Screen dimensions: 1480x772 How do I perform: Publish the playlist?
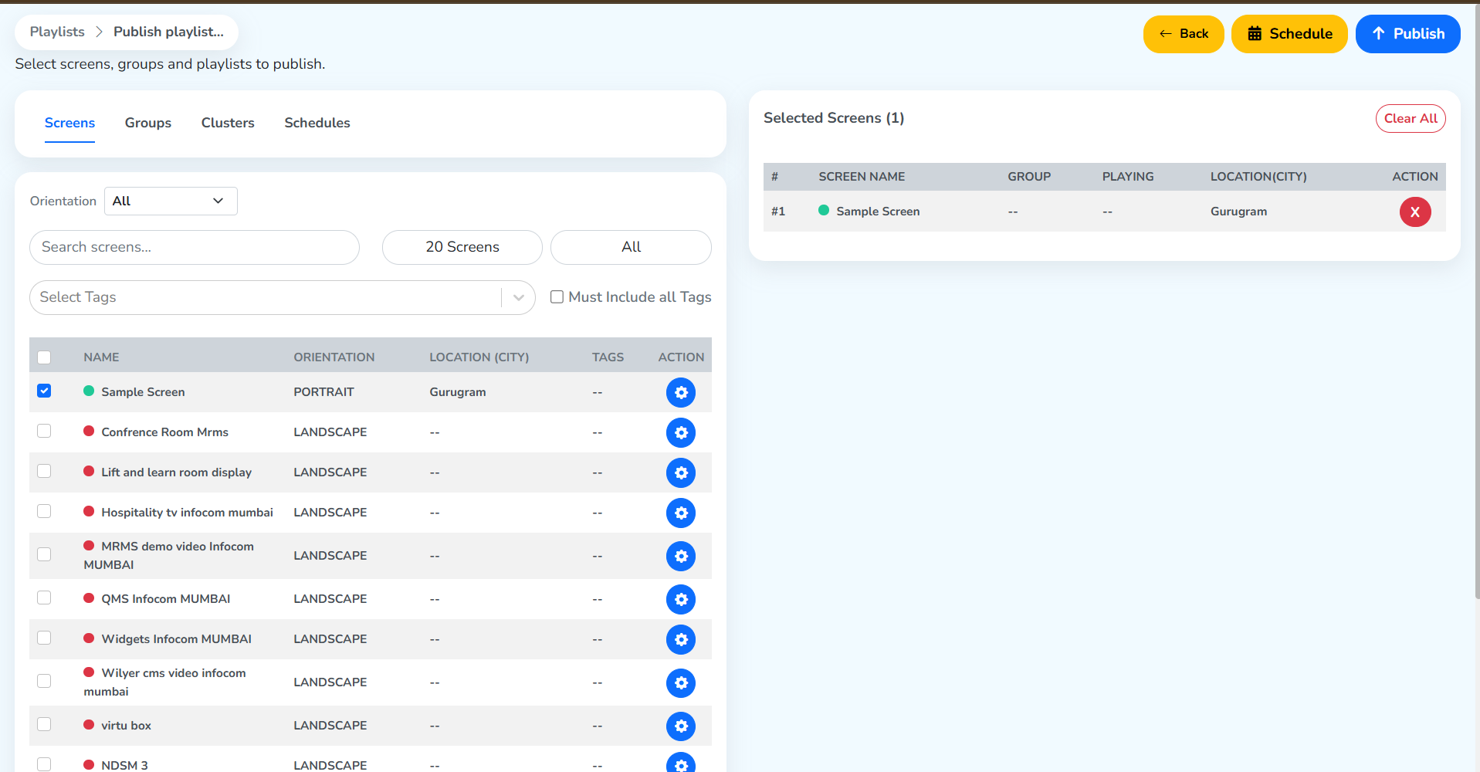click(x=1407, y=34)
